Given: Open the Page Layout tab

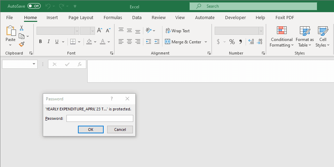Looking at the screenshot, I should [81, 17].
